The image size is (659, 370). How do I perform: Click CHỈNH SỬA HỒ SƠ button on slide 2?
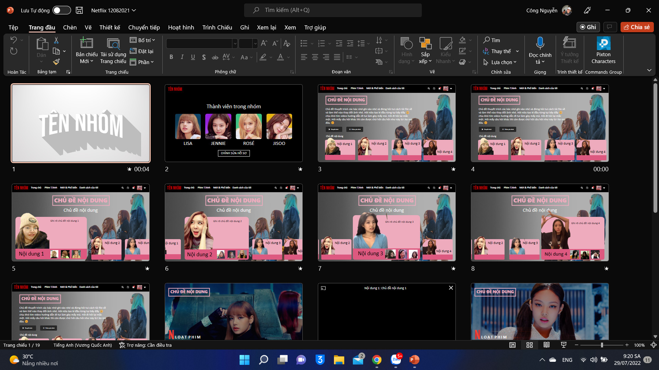coord(233,153)
